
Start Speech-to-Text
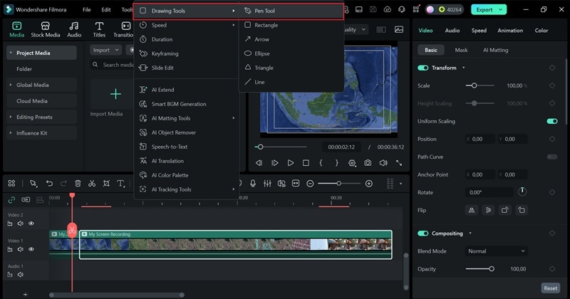click(x=187, y=147)
